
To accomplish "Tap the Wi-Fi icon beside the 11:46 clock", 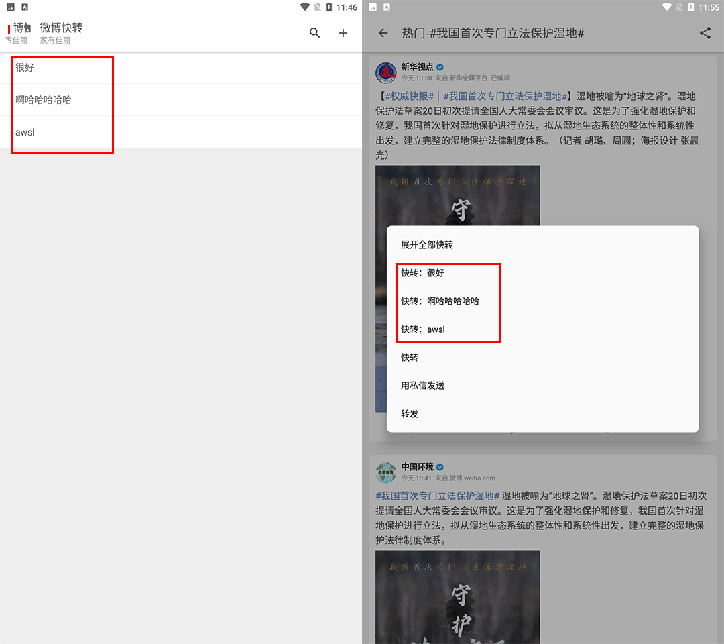I will tap(305, 7).
